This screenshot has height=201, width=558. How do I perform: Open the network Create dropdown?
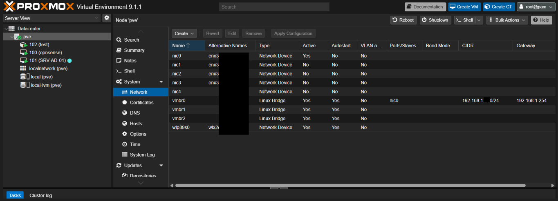[184, 33]
